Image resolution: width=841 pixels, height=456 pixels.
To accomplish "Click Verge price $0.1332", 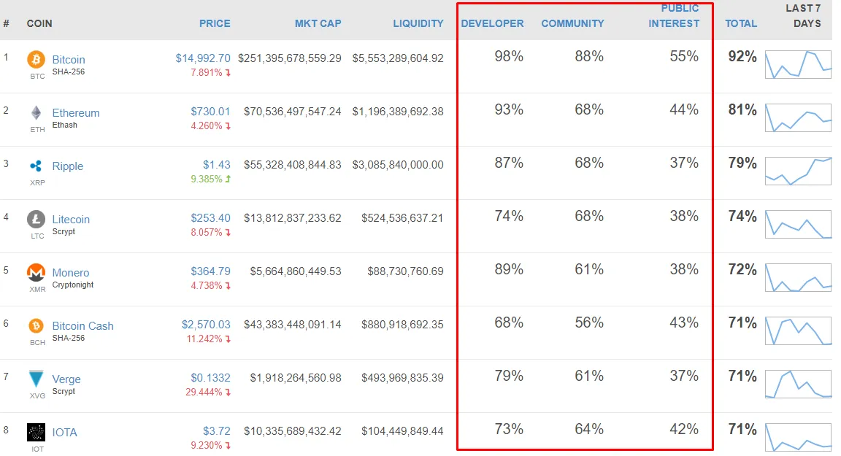I will (x=210, y=378).
